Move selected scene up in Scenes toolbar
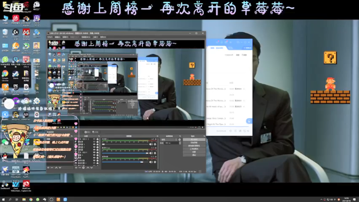Screen dimensions: 359x202 pos(56,168)
